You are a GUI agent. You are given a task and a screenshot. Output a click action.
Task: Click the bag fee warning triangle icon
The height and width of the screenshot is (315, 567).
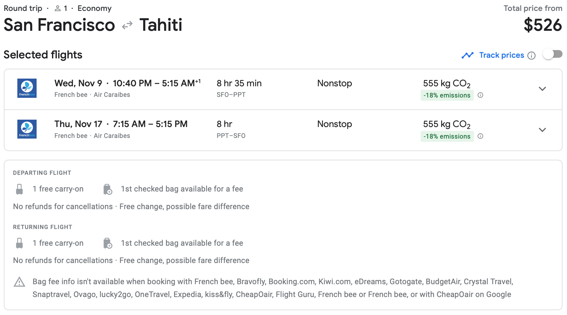coord(20,282)
